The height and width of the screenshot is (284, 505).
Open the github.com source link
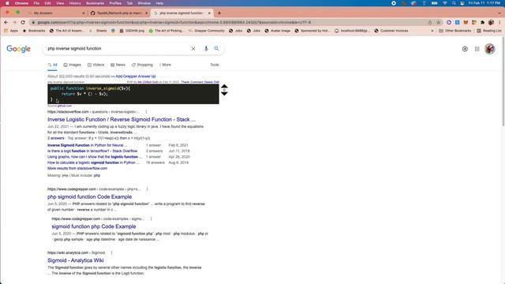click(x=65, y=106)
